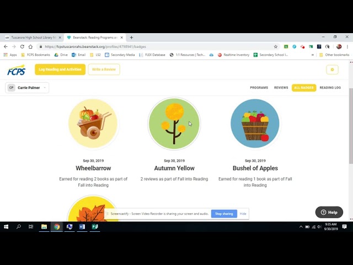Switch to the Reading Log tab
The width and height of the screenshot is (353, 265).
pos(330,88)
